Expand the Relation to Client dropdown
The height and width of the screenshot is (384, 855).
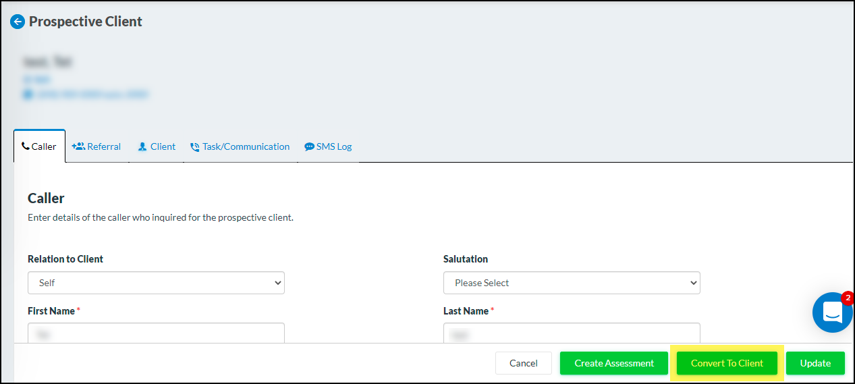[156, 283]
